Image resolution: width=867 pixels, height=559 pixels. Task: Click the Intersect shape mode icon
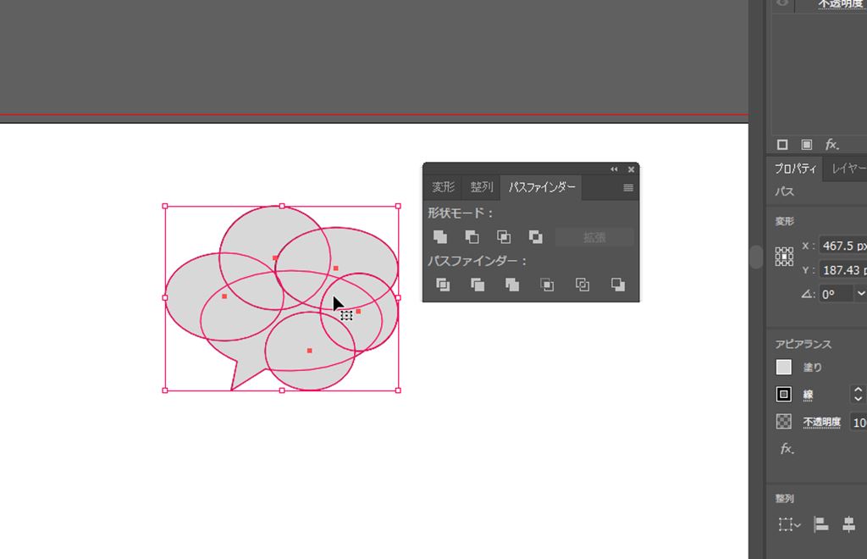pos(504,237)
